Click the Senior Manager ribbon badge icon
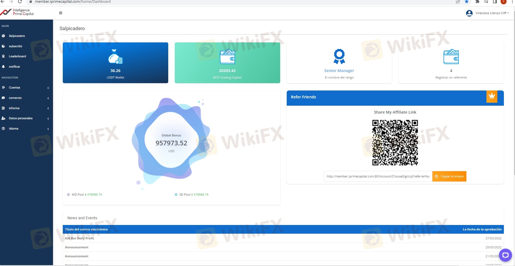This screenshot has width=515, height=266. coord(339,57)
